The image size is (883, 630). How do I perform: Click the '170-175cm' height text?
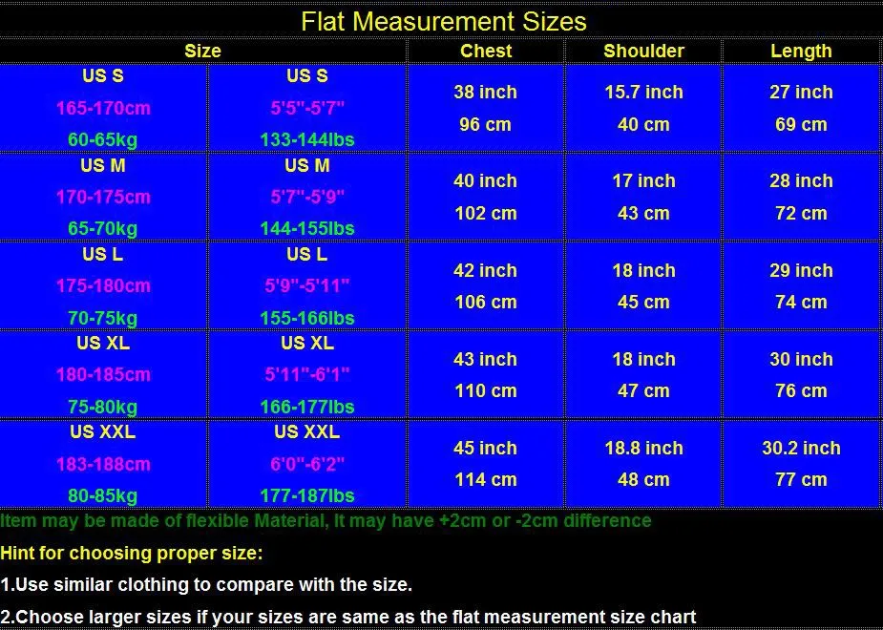104,197
